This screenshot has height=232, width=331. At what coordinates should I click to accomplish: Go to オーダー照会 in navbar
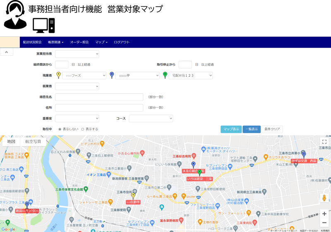coord(79,42)
